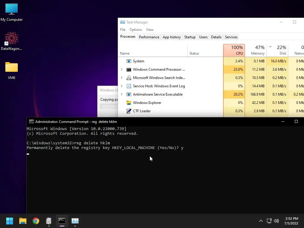The height and width of the screenshot is (228, 304).
Task: Click the 3.6 MB/s disk value
Action: [x=279, y=69]
